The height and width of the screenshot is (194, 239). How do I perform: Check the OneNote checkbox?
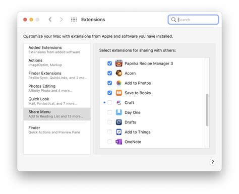(x=109, y=142)
